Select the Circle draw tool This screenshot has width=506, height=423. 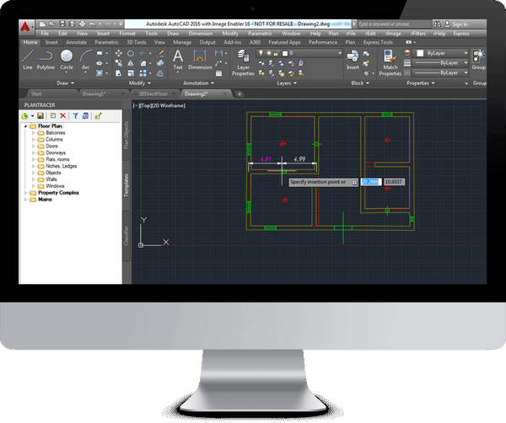(67, 60)
